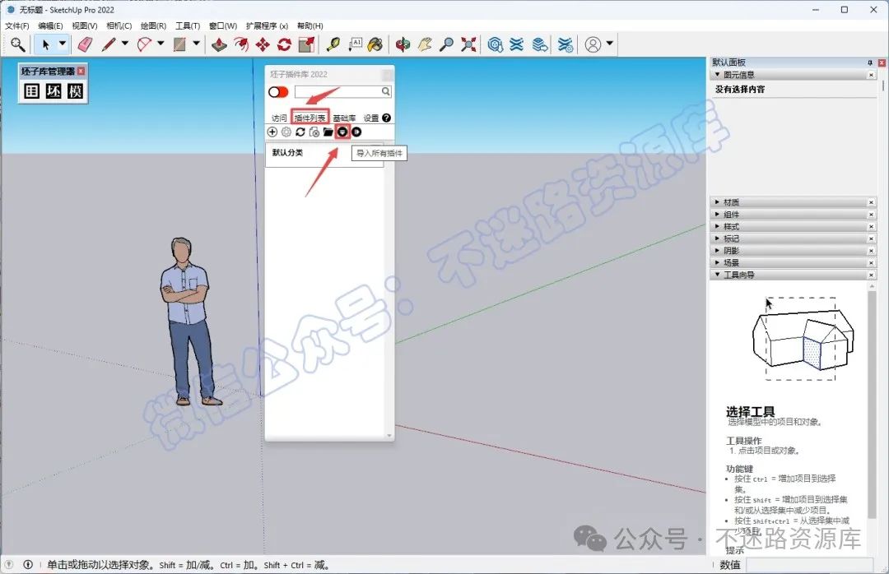Activate the Push/Pull tool
Viewport: 889px width, 574px height.
pyautogui.click(x=219, y=44)
